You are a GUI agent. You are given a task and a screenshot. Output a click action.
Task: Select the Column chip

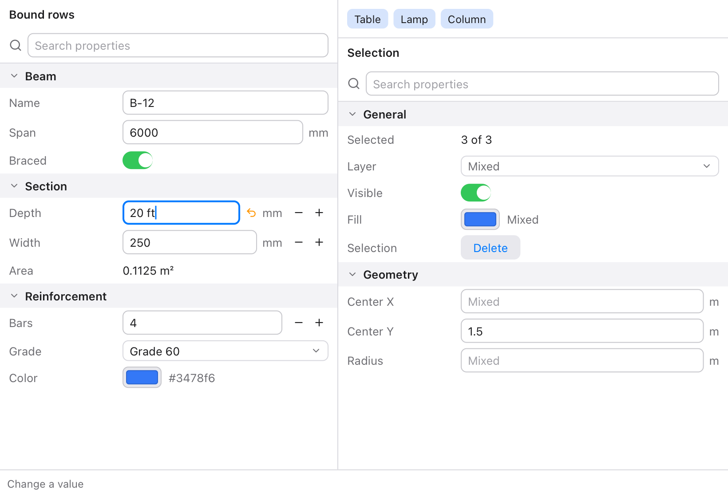467,19
